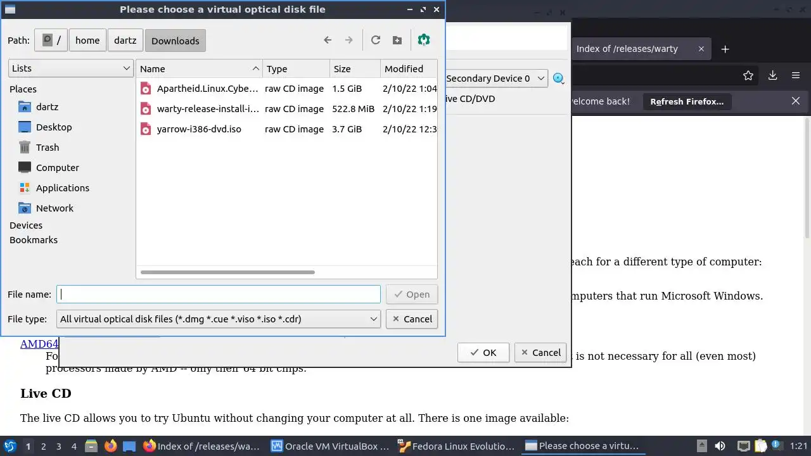
Task: Follow the AMD64 link in Firefox
Action: tap(39, 344)
